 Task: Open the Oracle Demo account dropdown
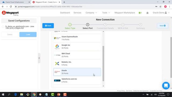click(161, 13)
